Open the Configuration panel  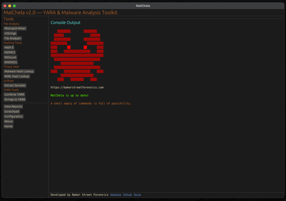pos(14,116)
